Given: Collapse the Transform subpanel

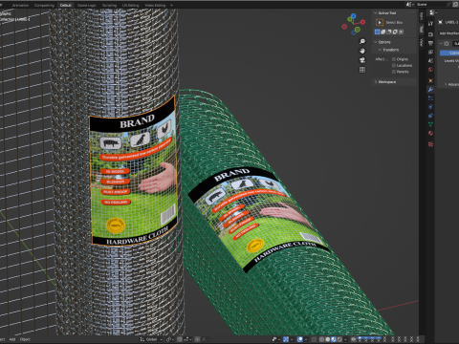Looking at the screenshot, I should coord(380,50).
